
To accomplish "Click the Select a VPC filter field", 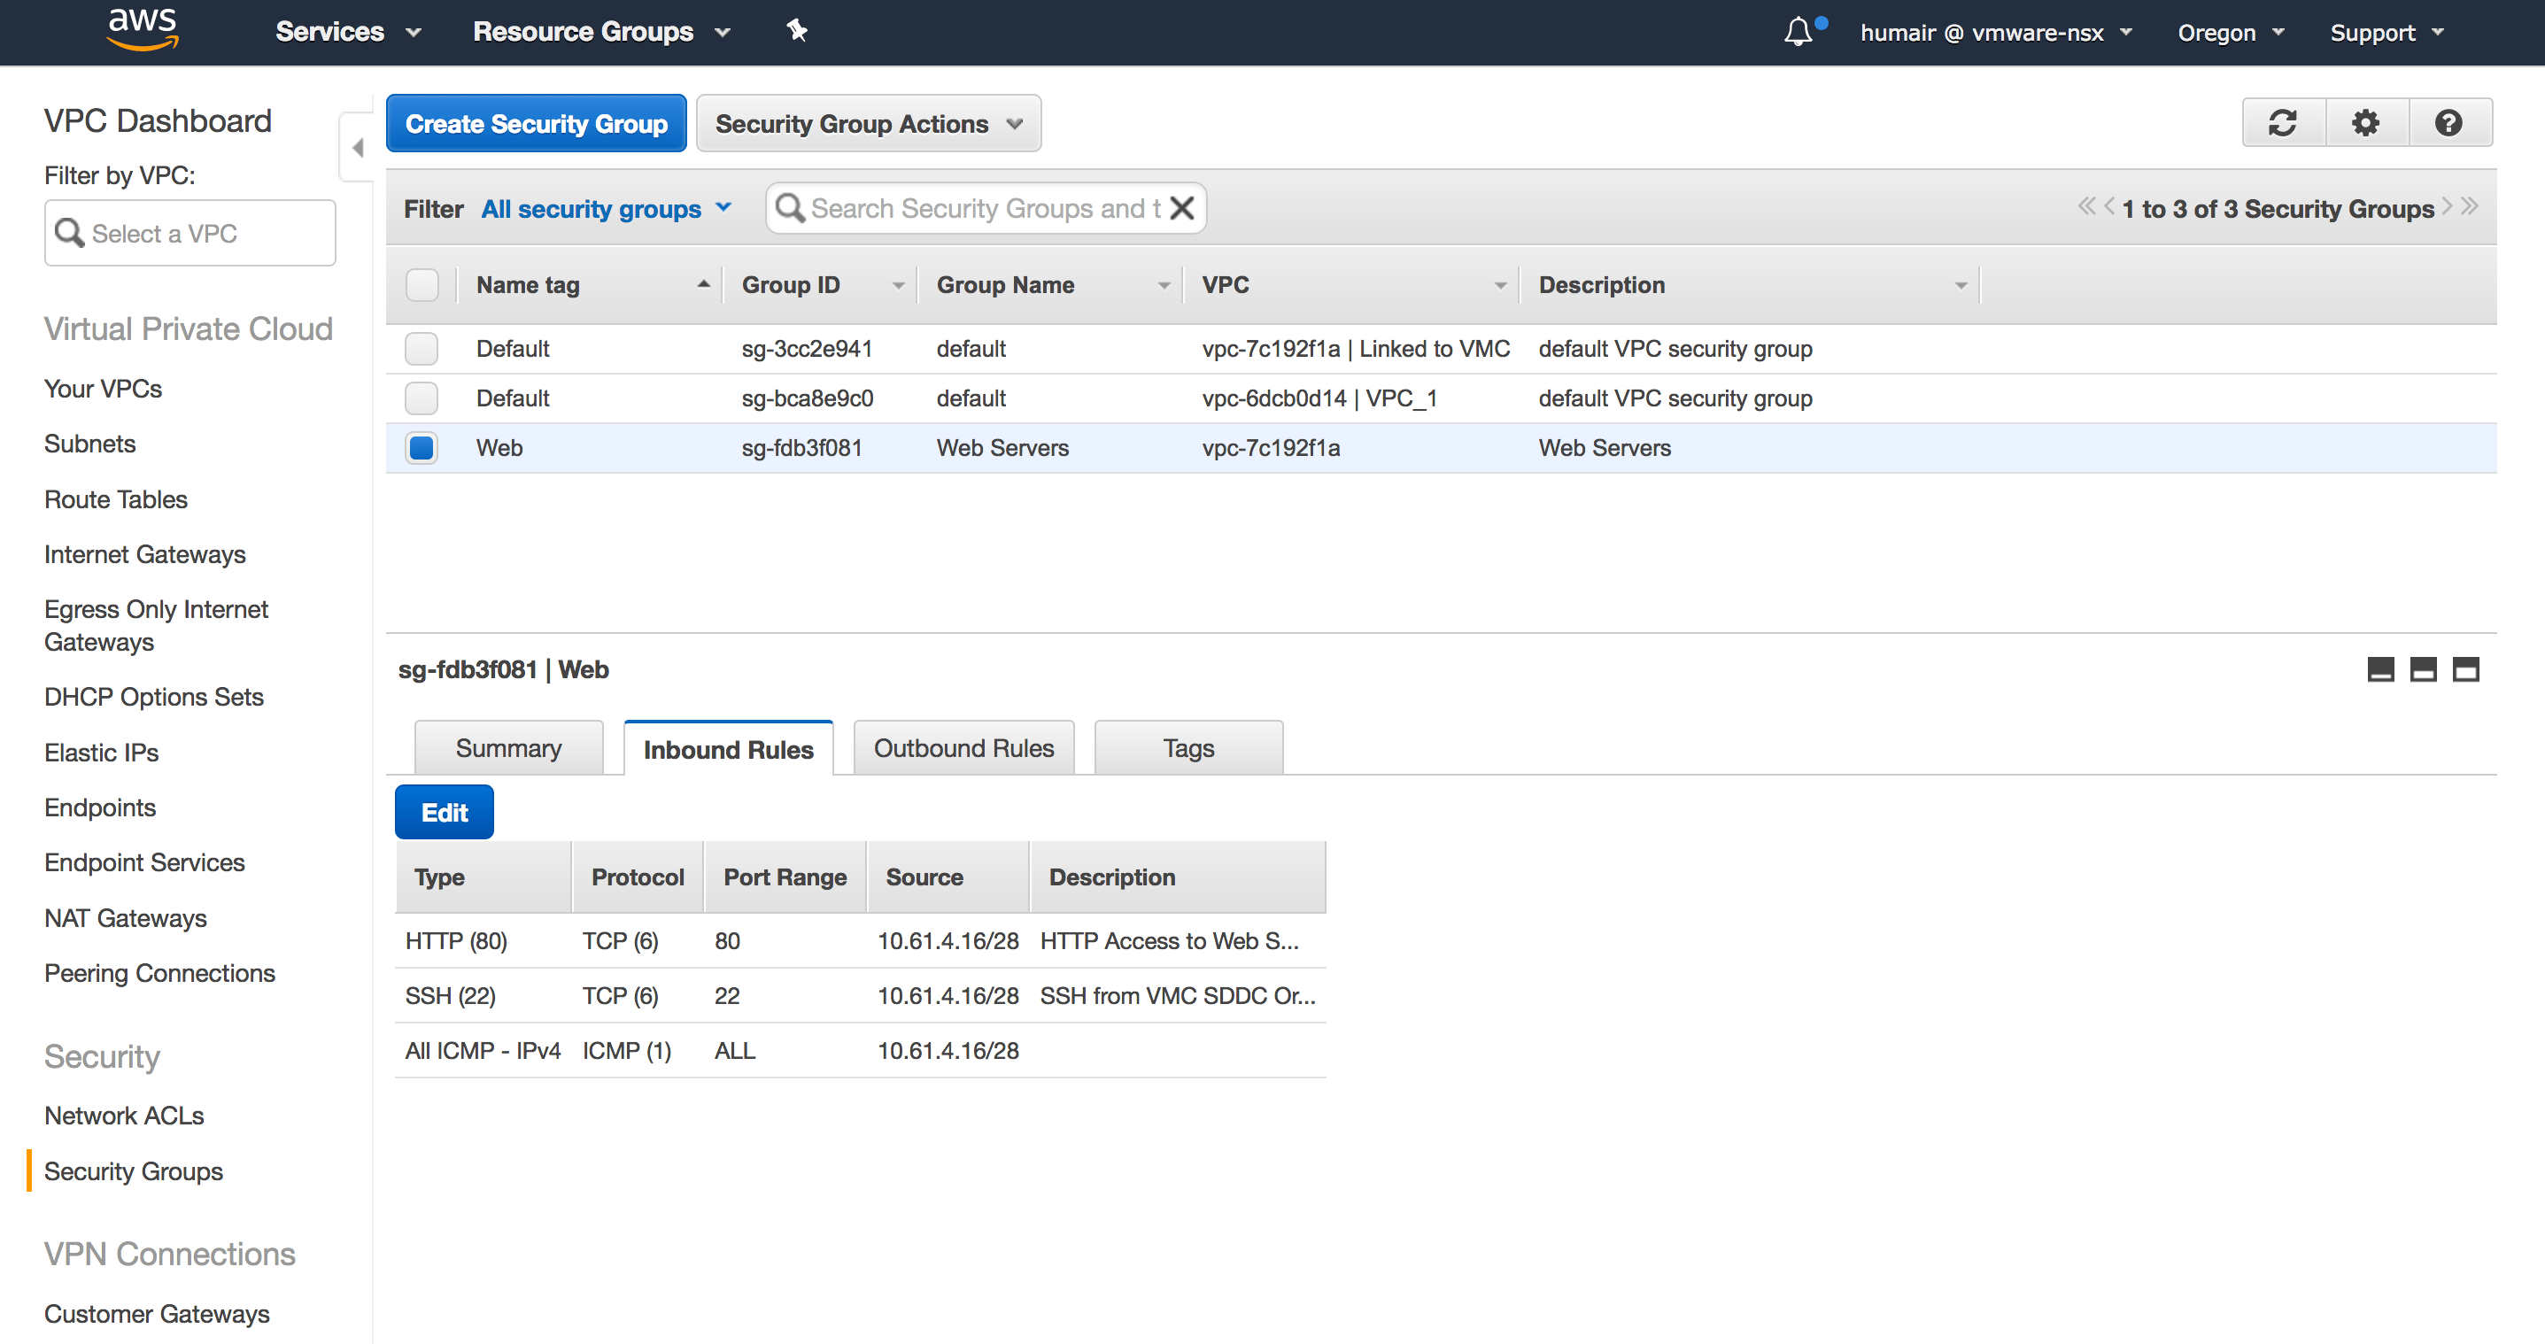I will coord(190,233).
